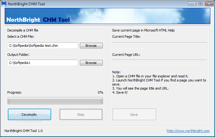Click the CHM app icon in title bar
This screenshot has width=215, height=137.
(x=4, y=4)
